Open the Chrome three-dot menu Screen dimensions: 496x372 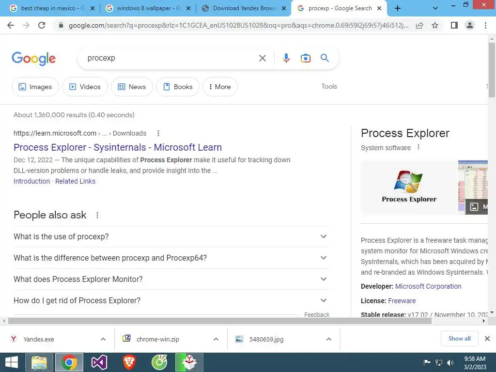[x=485, y=25]
